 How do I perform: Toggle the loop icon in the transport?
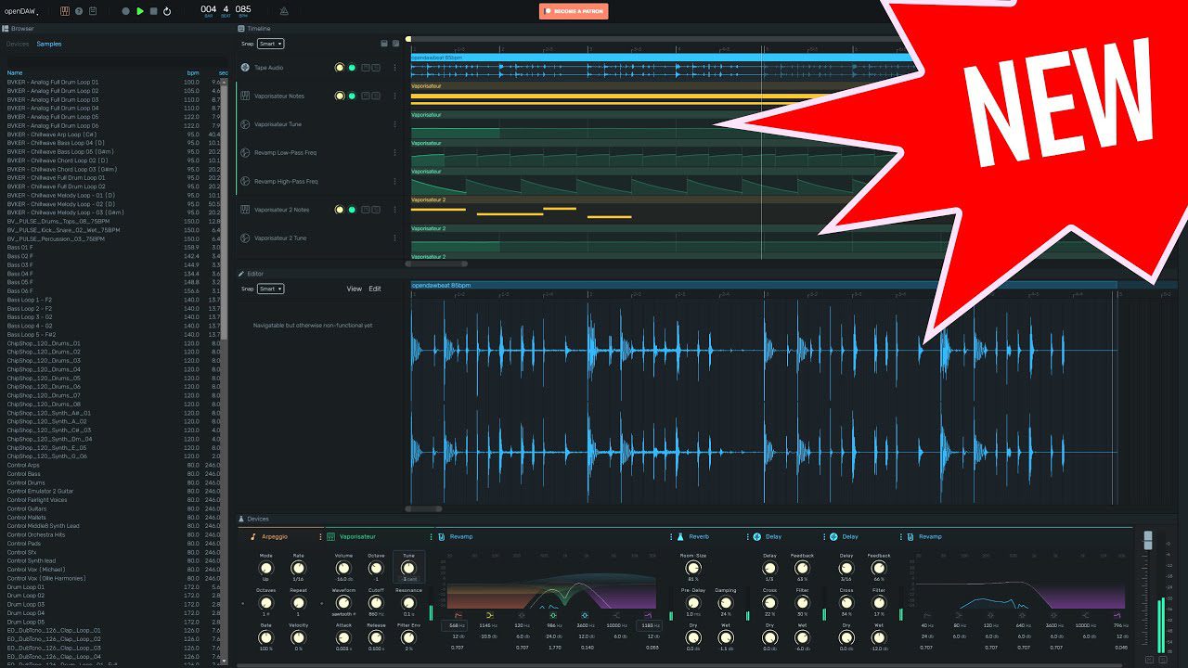tap(167, 11)
